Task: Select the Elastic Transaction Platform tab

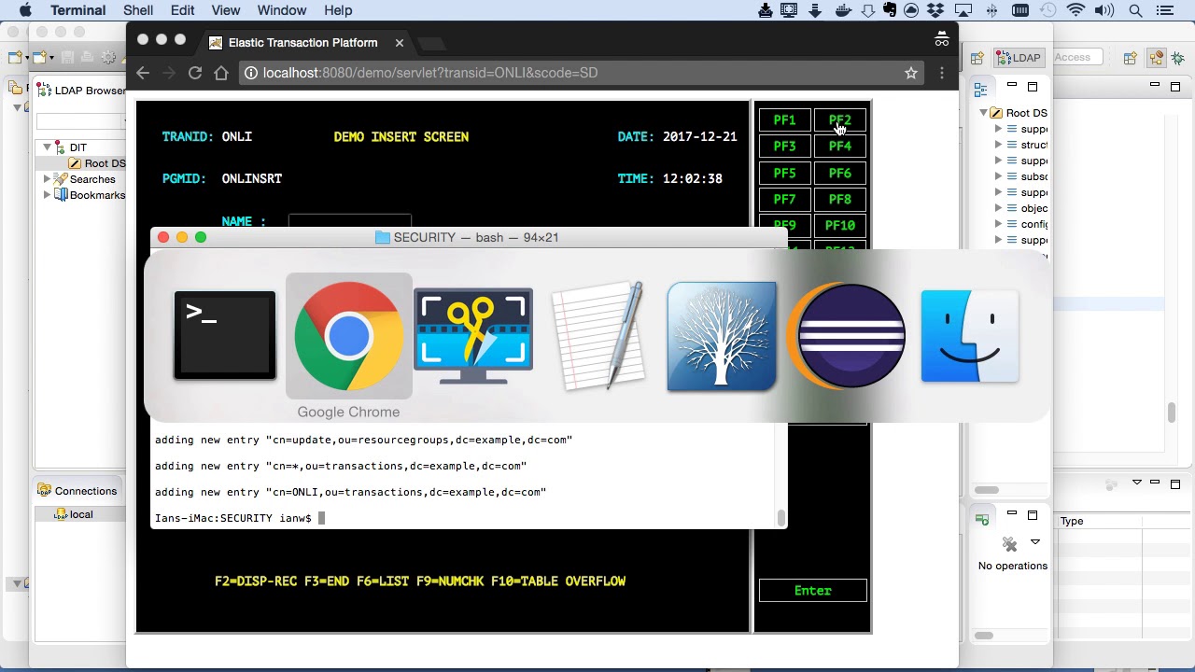Action: (x=302, y=43)
